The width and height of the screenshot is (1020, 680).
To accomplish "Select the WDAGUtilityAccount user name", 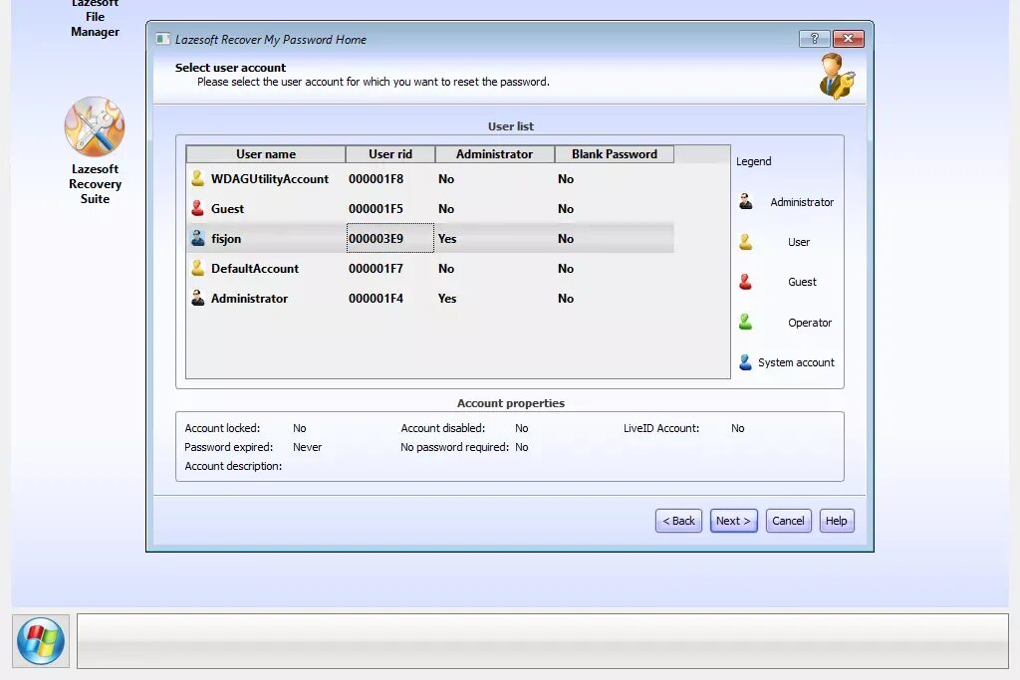I will point(269,179).
